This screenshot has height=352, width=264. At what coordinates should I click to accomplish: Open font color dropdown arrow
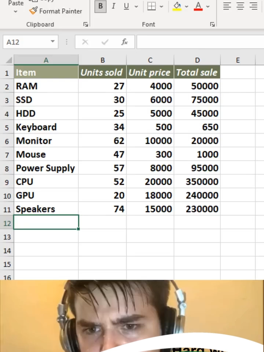click(208, 7)
